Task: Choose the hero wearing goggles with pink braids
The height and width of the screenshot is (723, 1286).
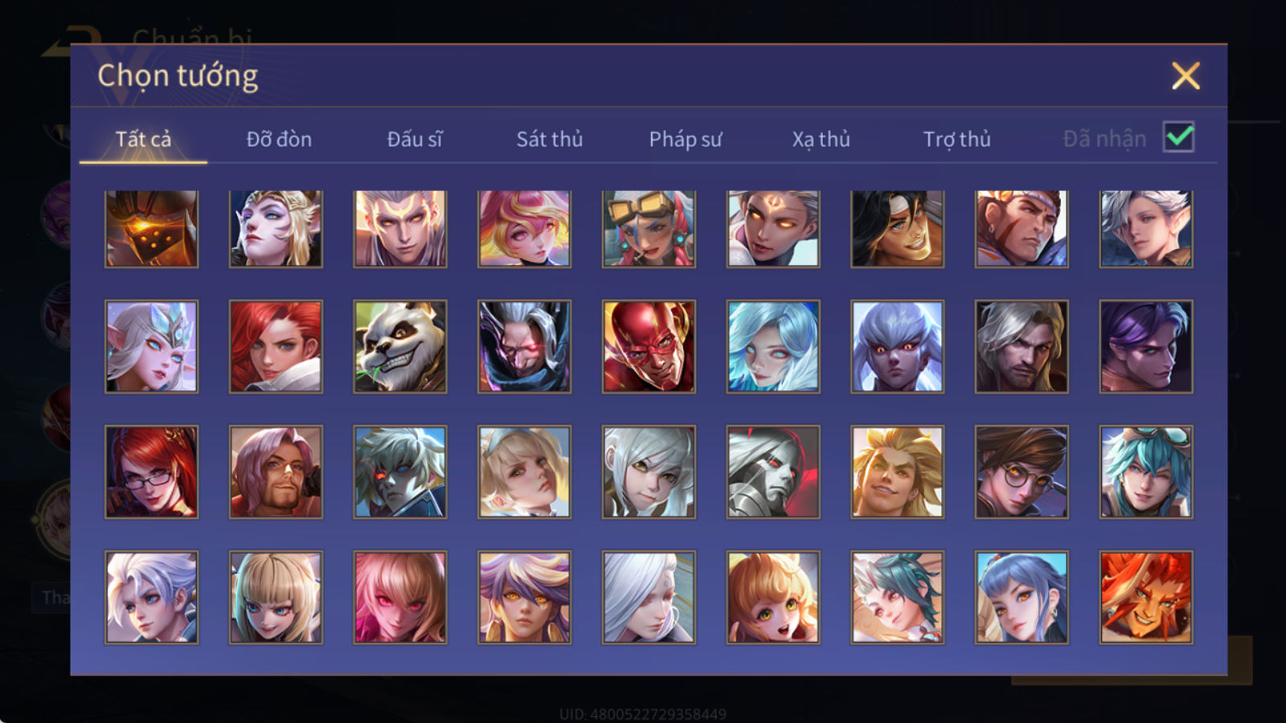Action: pyautogui.click(x=649, y=228)
